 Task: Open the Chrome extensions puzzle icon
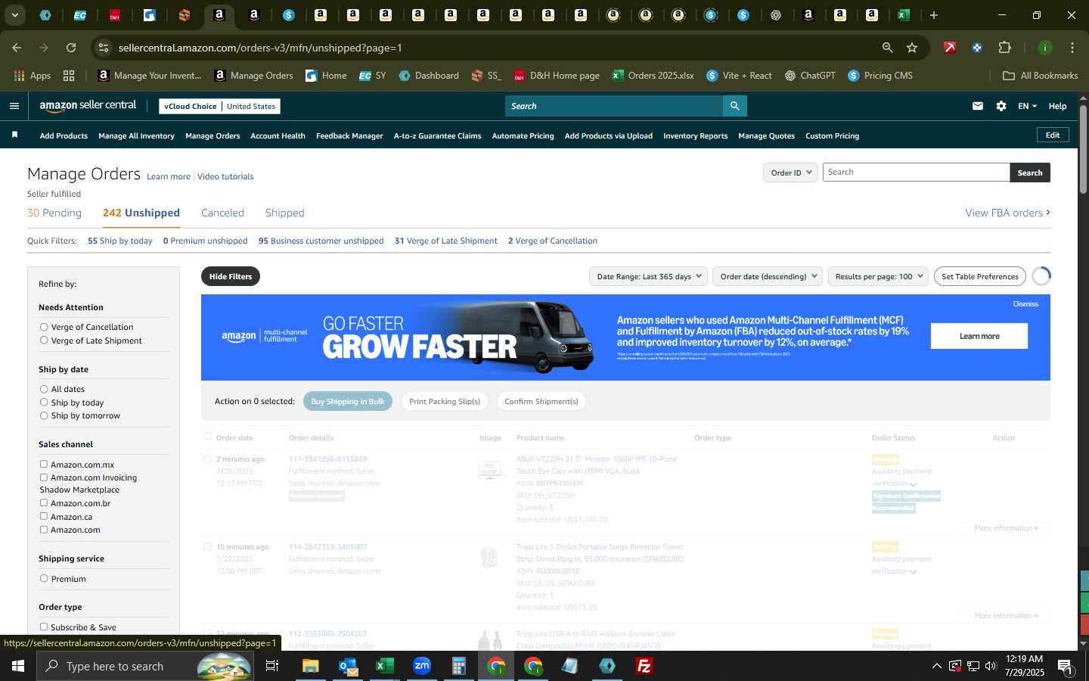1004,48
